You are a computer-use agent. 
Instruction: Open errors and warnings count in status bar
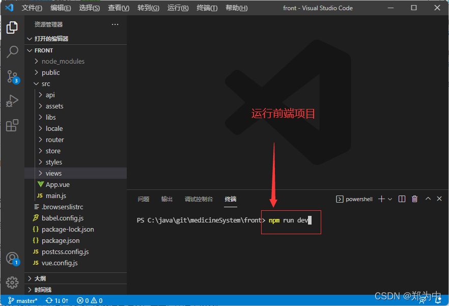(x=90, y=300)
